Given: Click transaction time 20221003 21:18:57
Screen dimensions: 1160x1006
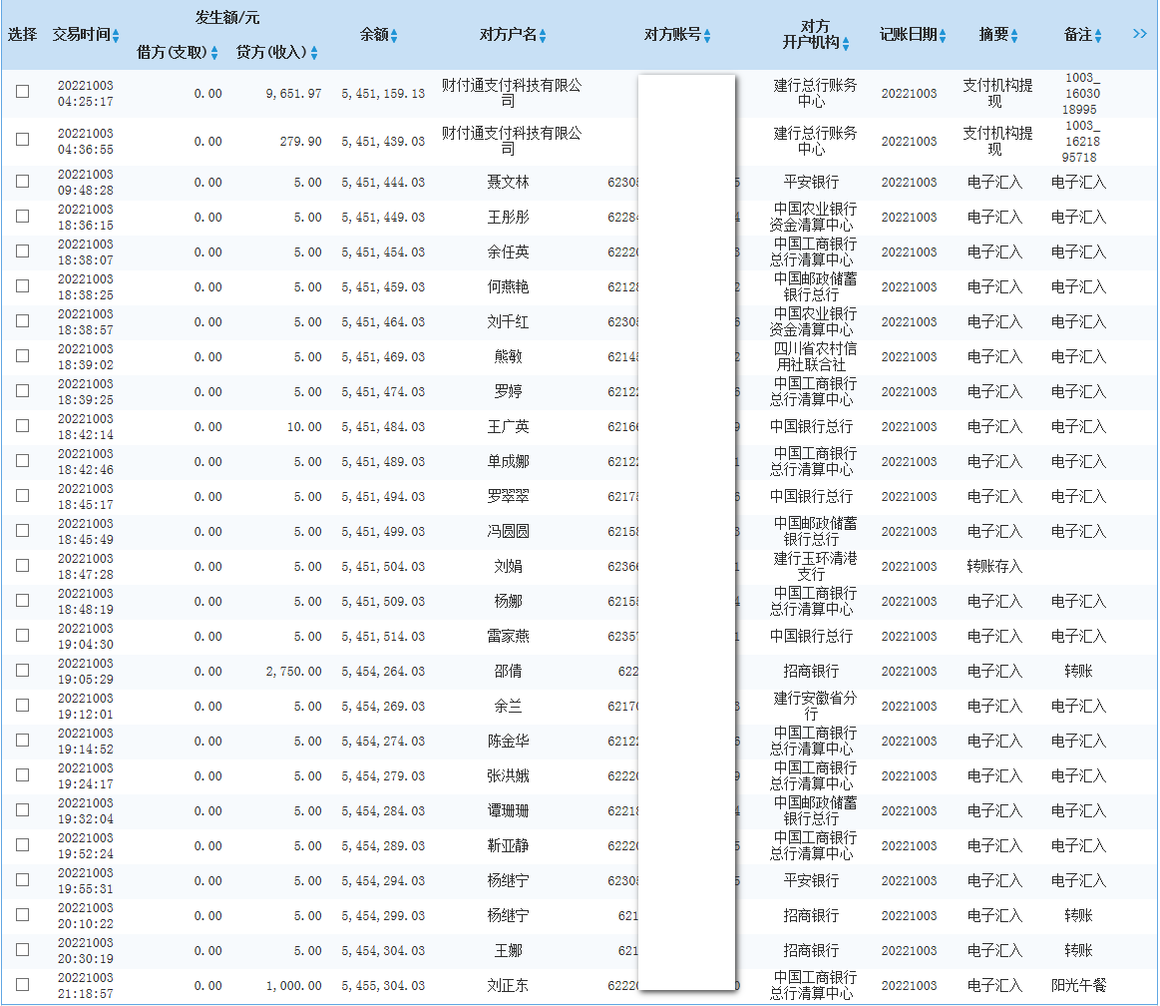Looking at the screenshot, I should [x=86, y=985].
